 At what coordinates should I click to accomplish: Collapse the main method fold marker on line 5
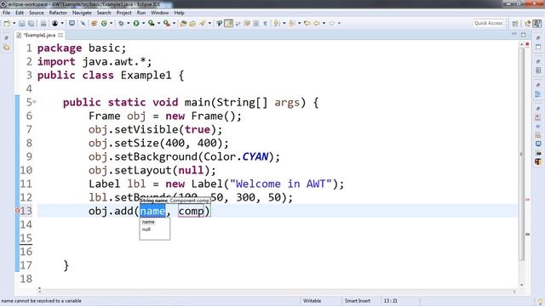(x=34, y=102)
